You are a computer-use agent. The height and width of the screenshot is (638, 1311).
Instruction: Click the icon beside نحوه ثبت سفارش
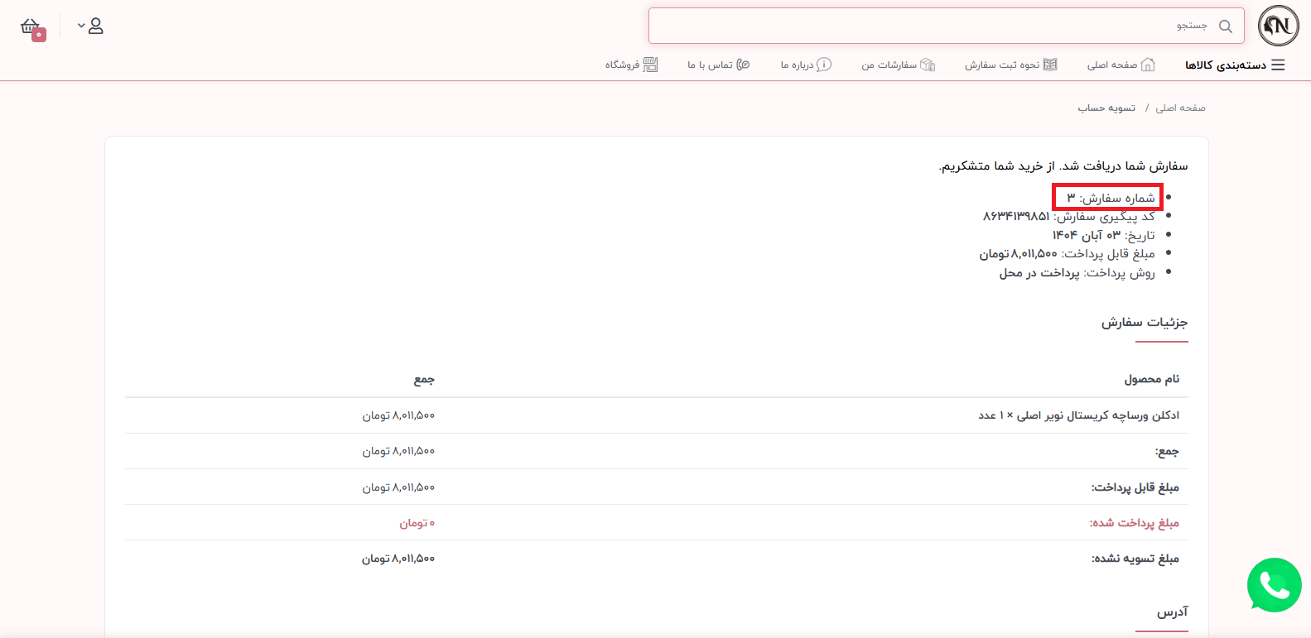[x=1050, y=65]
